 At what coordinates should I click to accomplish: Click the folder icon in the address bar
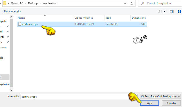click(x=5, y=3)
